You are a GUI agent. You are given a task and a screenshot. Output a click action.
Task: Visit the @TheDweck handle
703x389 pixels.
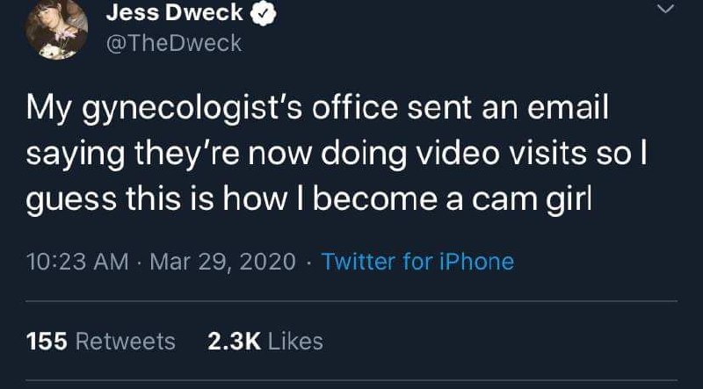coord(174,44)
